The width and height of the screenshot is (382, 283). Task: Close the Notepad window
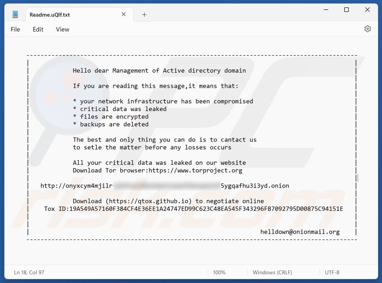(367, 10)
